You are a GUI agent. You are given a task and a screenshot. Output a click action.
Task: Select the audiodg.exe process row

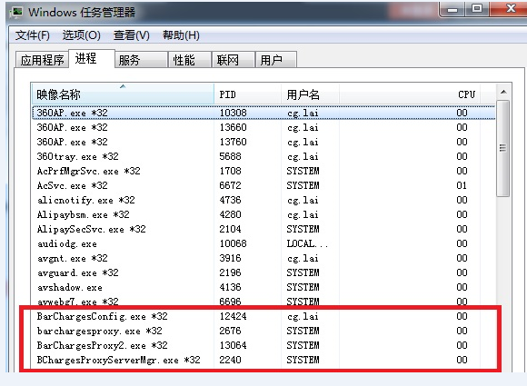263,243
